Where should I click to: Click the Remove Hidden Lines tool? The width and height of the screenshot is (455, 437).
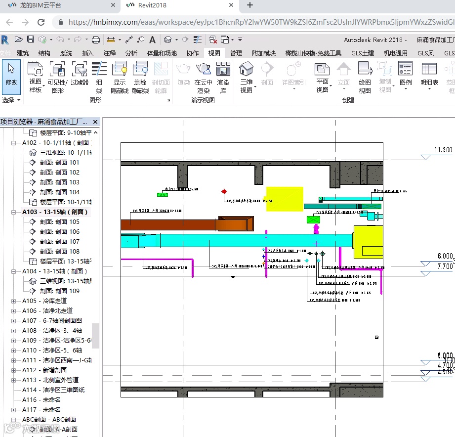140,77
